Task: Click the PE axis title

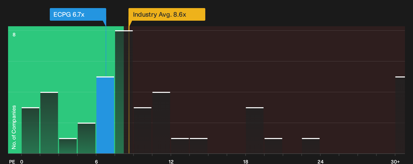Action: [x=12, y=161]
